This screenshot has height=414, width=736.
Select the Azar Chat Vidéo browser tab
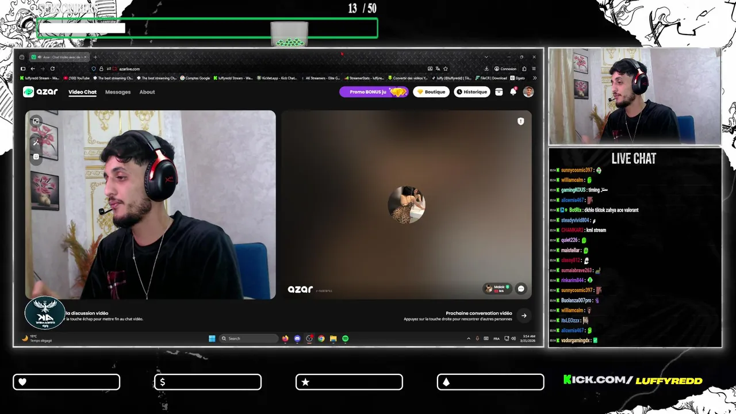click(x=60, y=57)
